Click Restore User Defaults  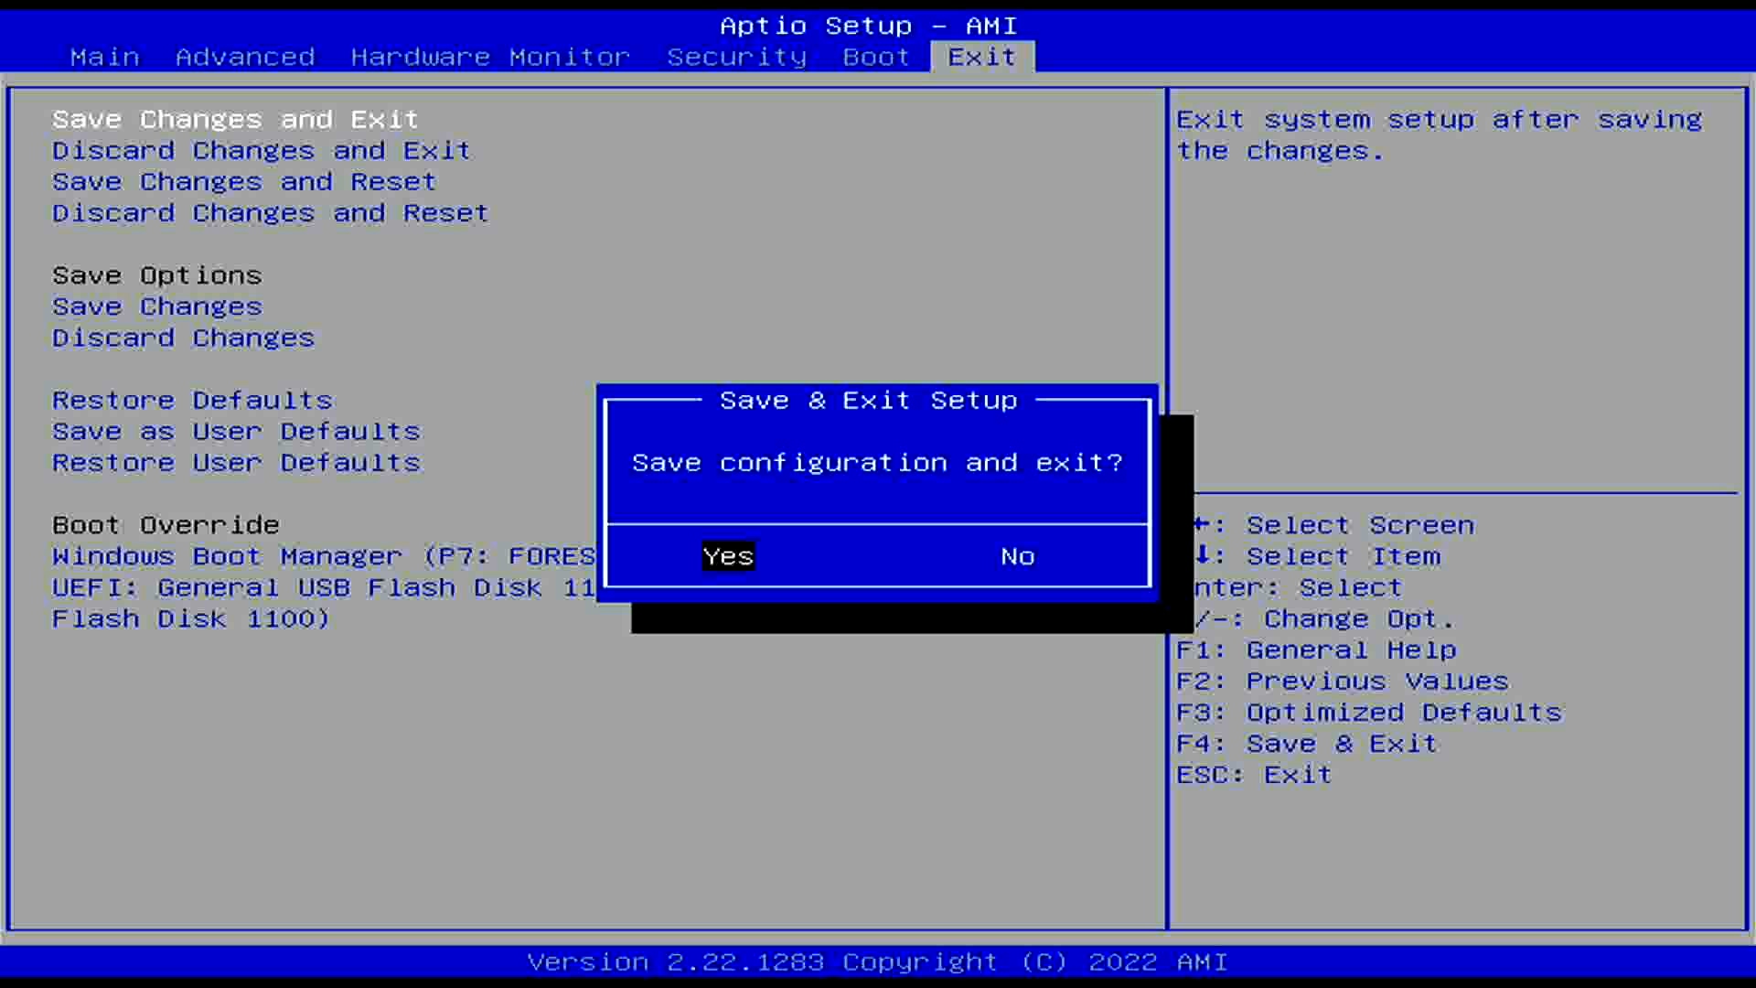click(236, 462)
